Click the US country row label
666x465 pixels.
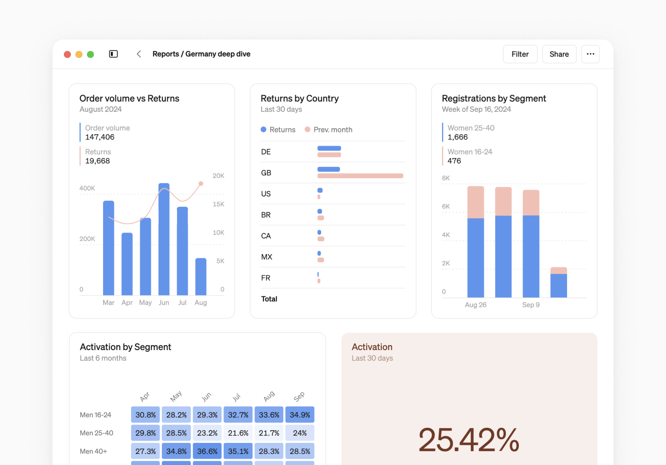pyautogui.click(x=266, y=194)
